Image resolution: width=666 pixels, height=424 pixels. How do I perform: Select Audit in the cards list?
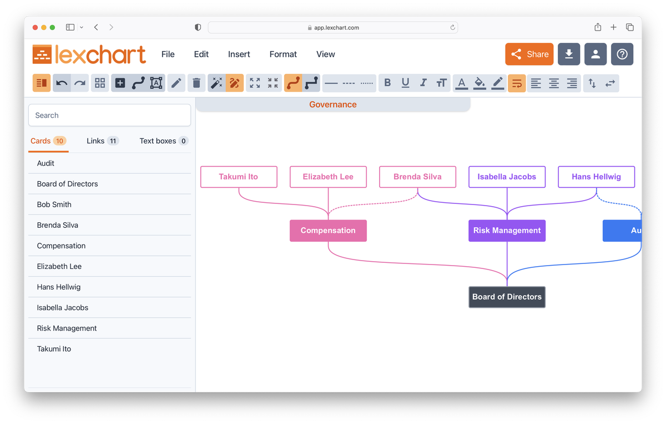click(109, 163)
